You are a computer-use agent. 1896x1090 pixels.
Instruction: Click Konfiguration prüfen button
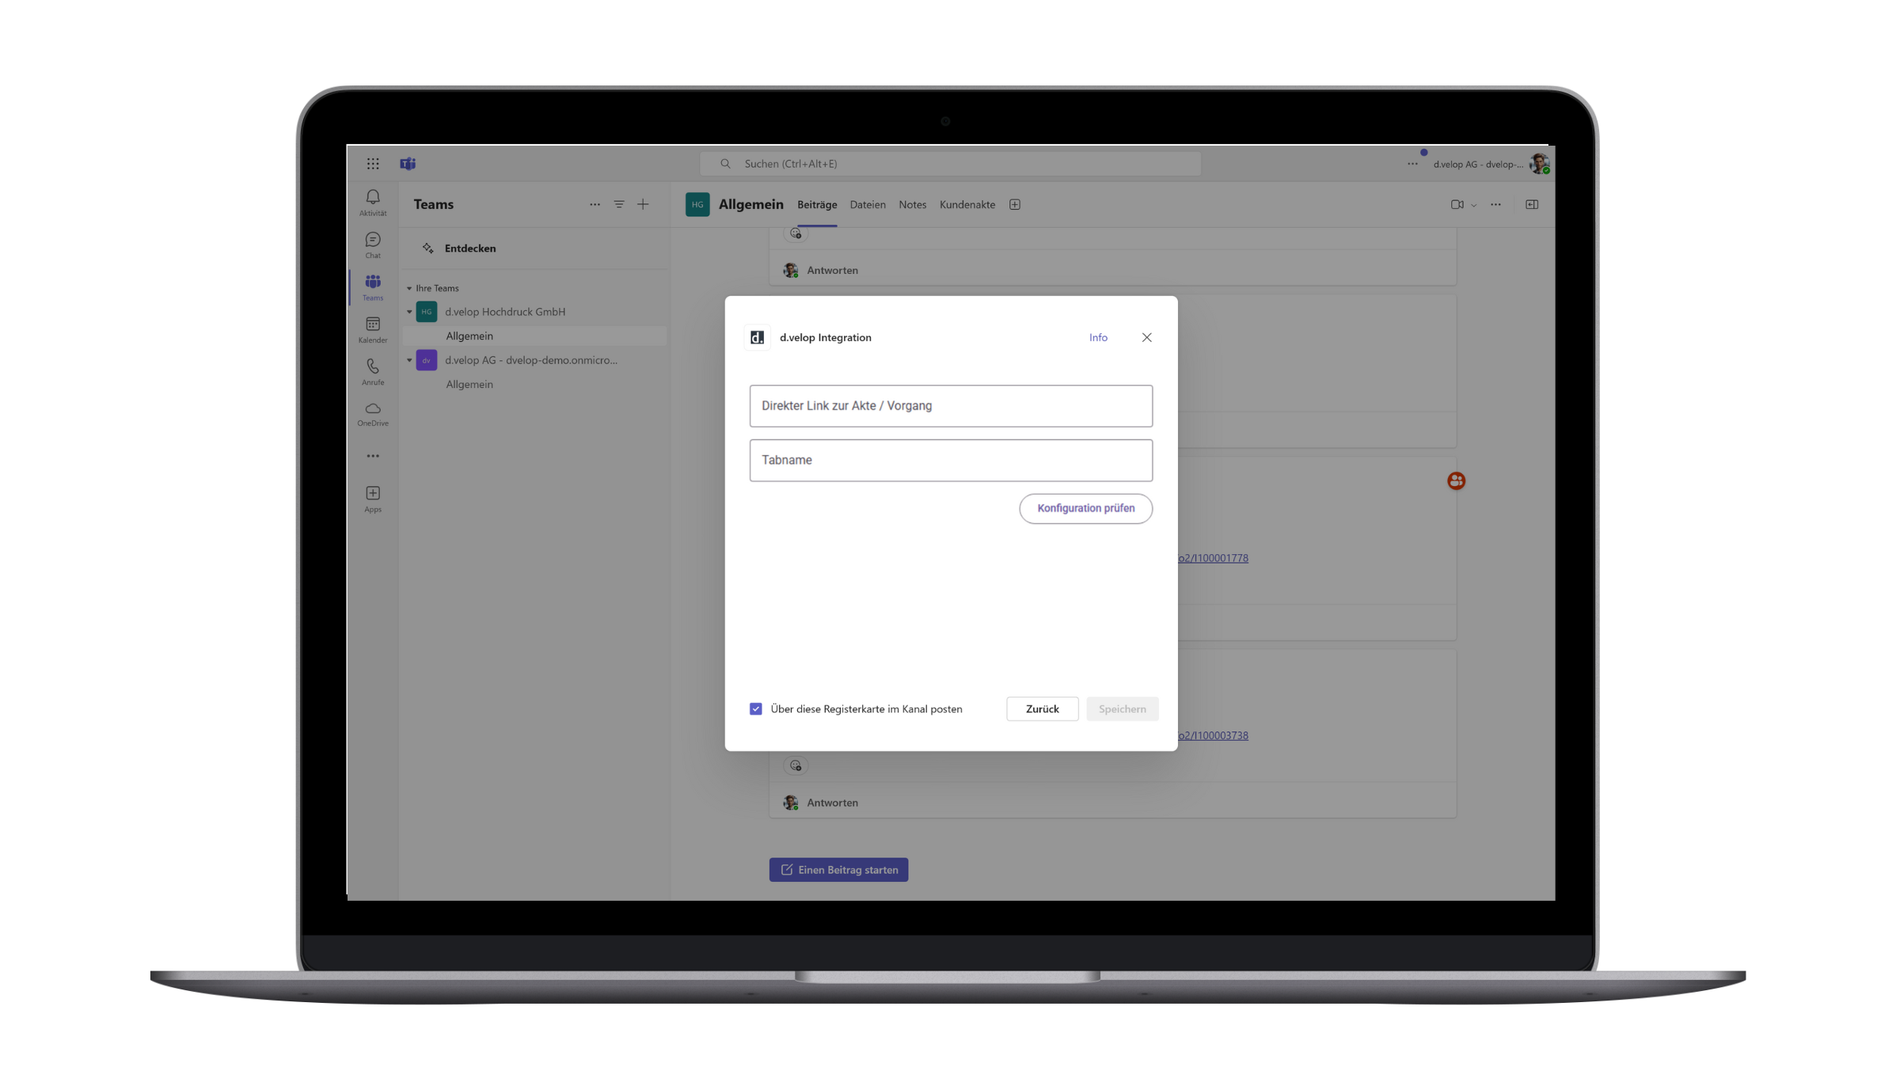(x=1085, y=508)
